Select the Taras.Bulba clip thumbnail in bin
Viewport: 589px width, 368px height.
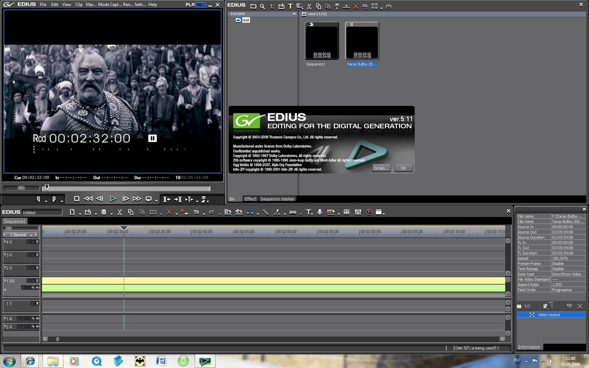362,40
